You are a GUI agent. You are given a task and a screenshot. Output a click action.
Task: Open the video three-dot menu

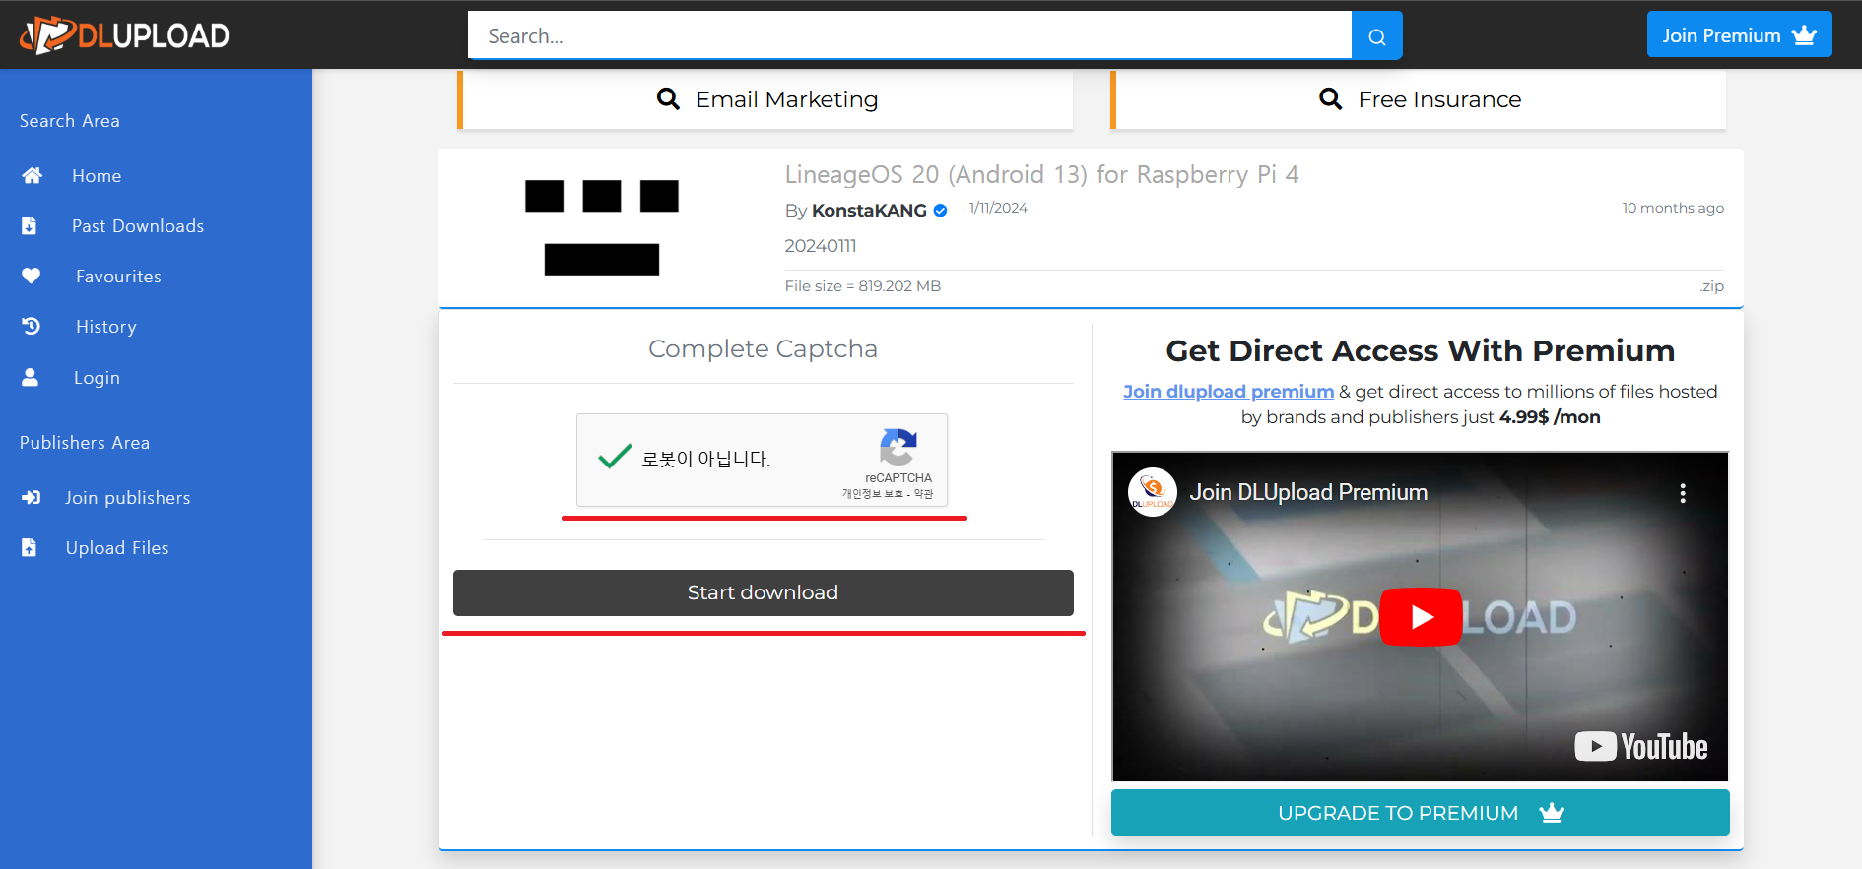[x=1683, y=493]
